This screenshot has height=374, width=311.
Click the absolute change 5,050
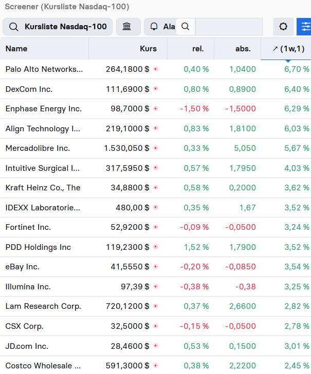tap(245, 148)
